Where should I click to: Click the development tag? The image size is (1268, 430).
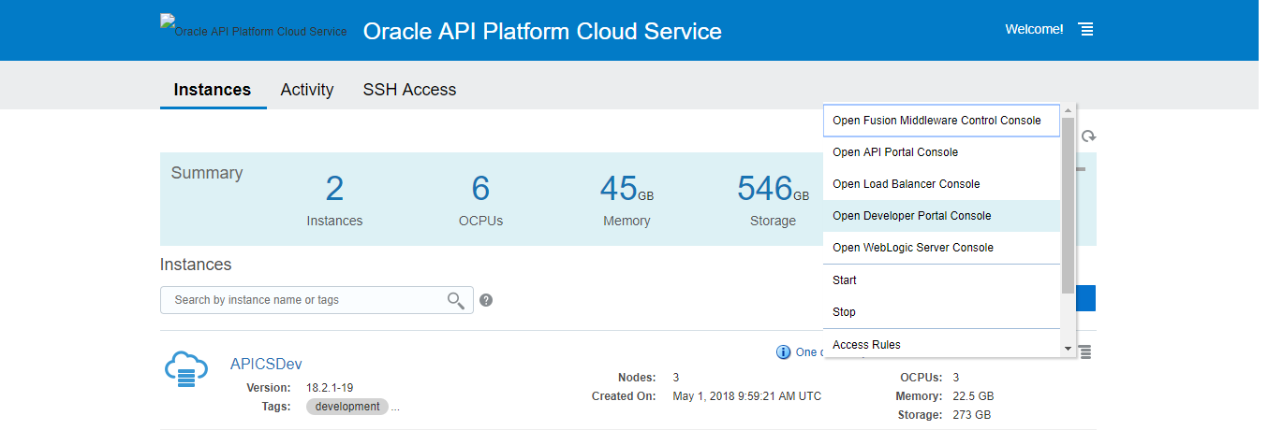click(x=347, y=407)
